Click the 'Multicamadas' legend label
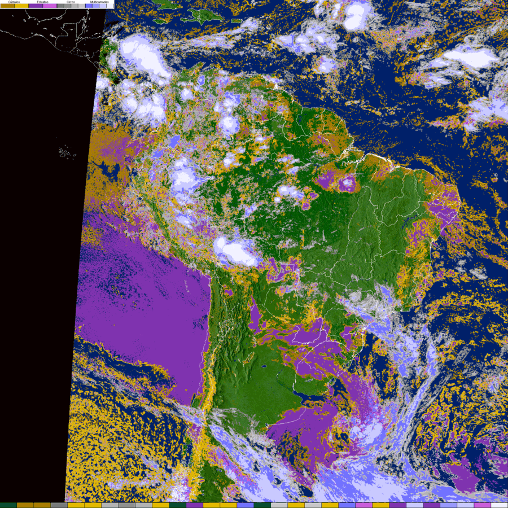Screen dimensions: 508x508 point(99,2)
